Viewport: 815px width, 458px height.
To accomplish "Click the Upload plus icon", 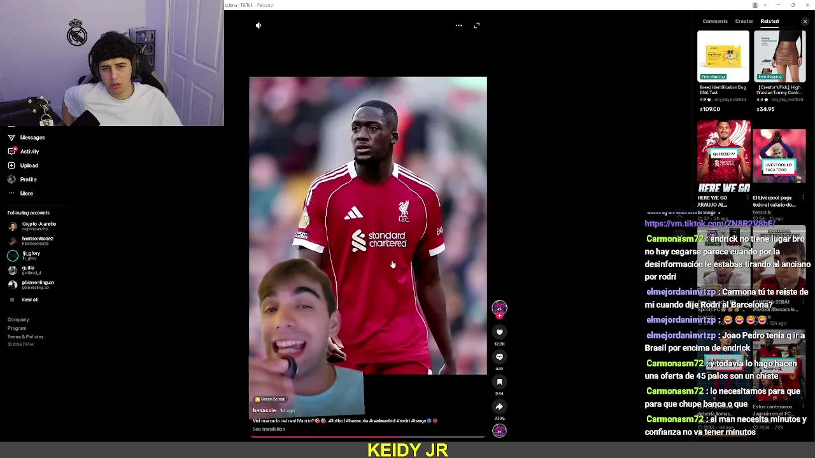I will 11,165.
